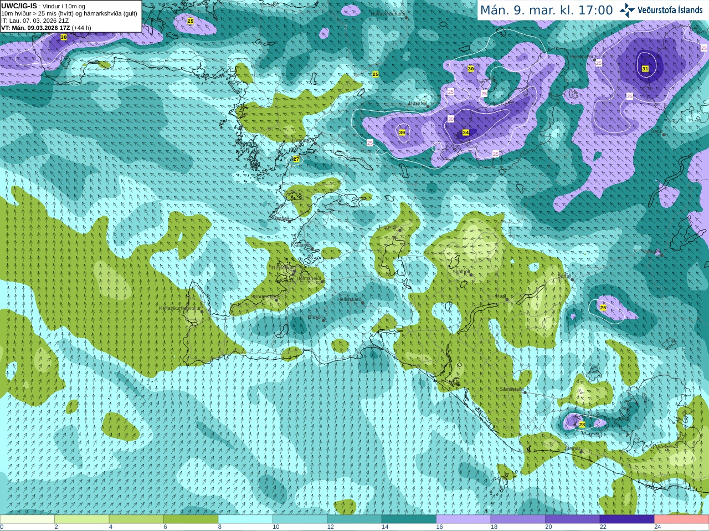Click the Keflavíkurflugvöllur station label
709x531 pixels.
179,308
